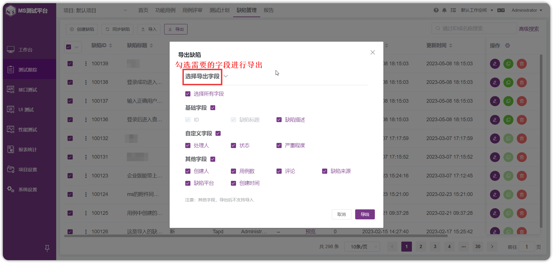Uncheck the 严重程度 field
Viewport: 553px width, 263px height.
[x=279, y=145]
